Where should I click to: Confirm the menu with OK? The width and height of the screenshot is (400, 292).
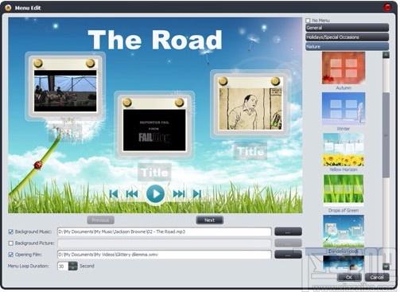coord(349,278)
